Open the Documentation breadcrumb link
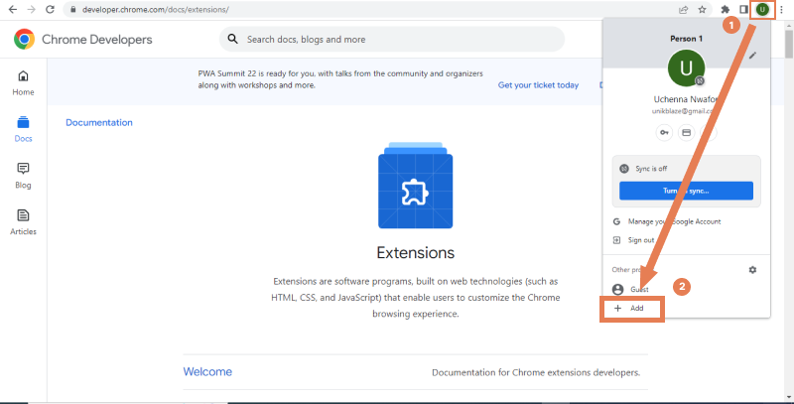The width and height of the screenshot is (794, 404). point(99,122)
